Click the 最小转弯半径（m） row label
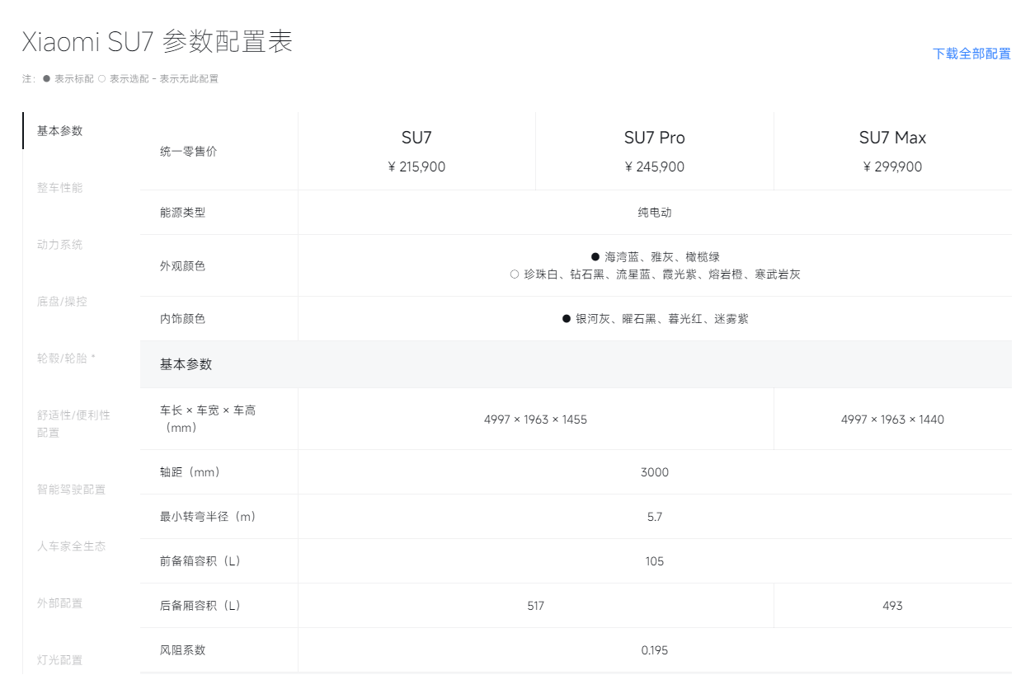This screenshot has height=675, width=1030. 208,517
